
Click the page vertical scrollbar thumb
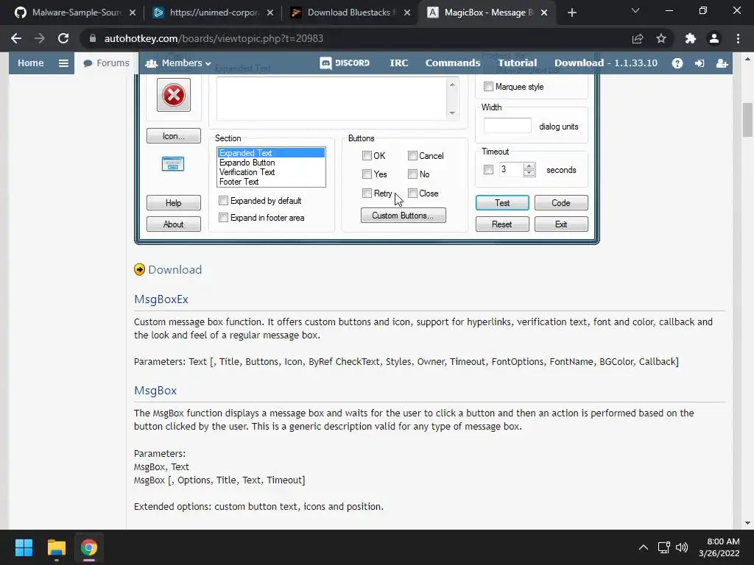click(747, 120)
